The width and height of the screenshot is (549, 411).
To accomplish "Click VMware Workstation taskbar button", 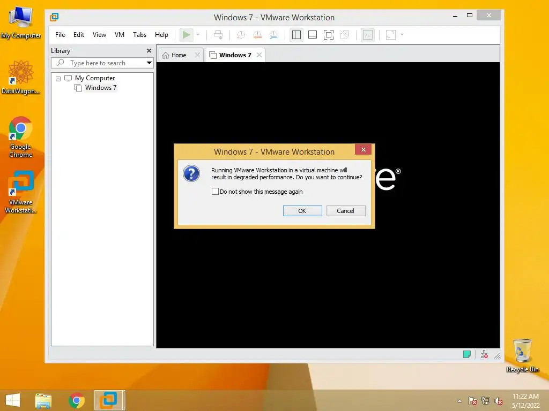I will point(109,400).
